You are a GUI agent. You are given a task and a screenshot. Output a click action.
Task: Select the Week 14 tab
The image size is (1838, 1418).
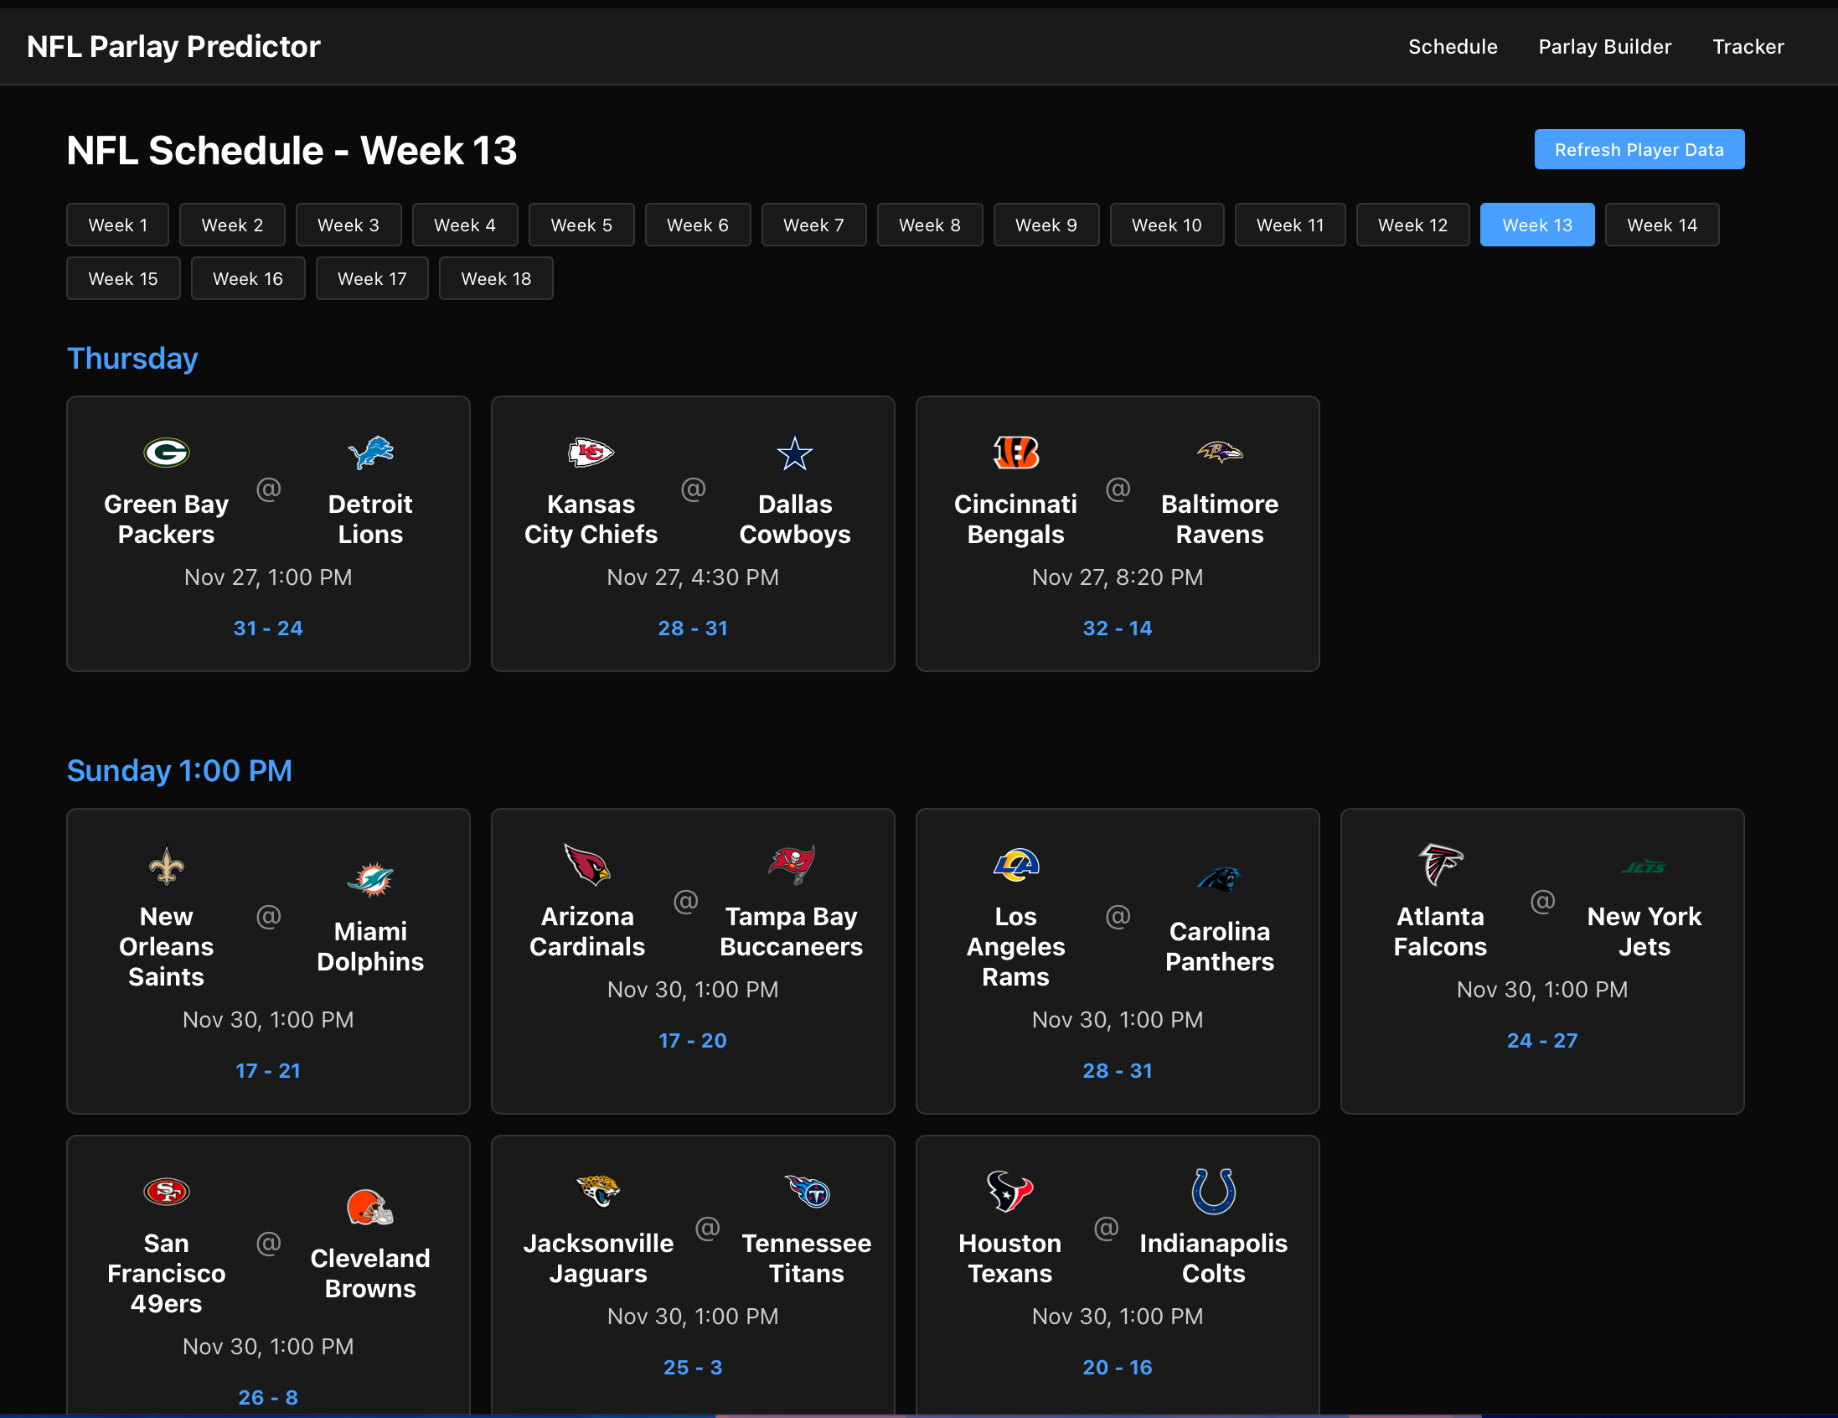tap(1661, 225)
